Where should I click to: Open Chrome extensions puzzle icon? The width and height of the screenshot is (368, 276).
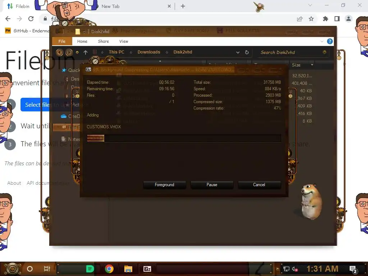pyautogui.click(x=326, y=19)
